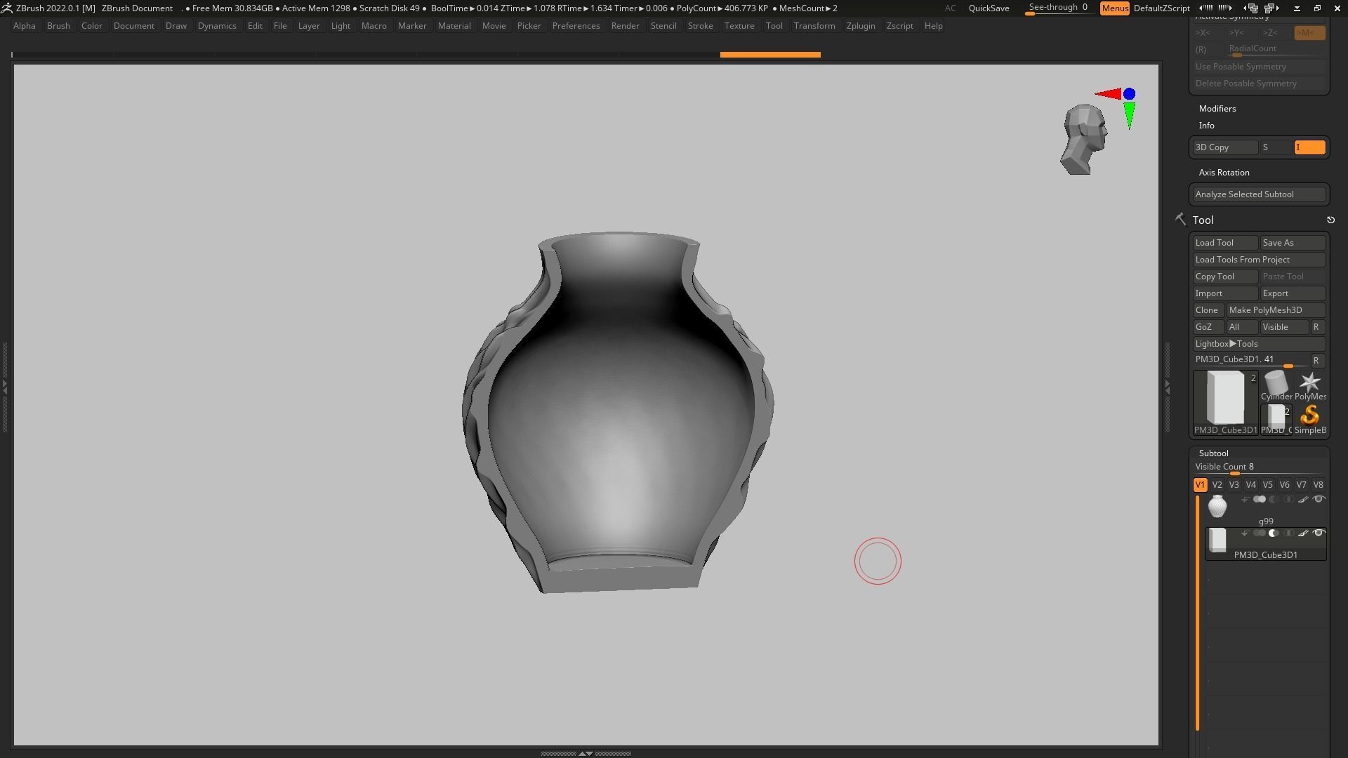Open the Material menu
This screenshot has width=1348, height=758.
tap(454, 26)
